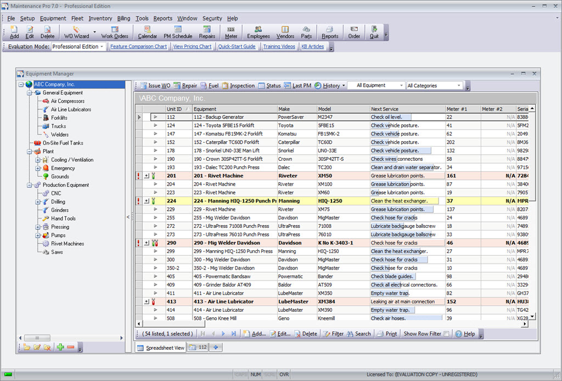Click the Repair button in Equipment Manager
The height and width of the screenshot is (381, 562).
click(x=186, y=86)
